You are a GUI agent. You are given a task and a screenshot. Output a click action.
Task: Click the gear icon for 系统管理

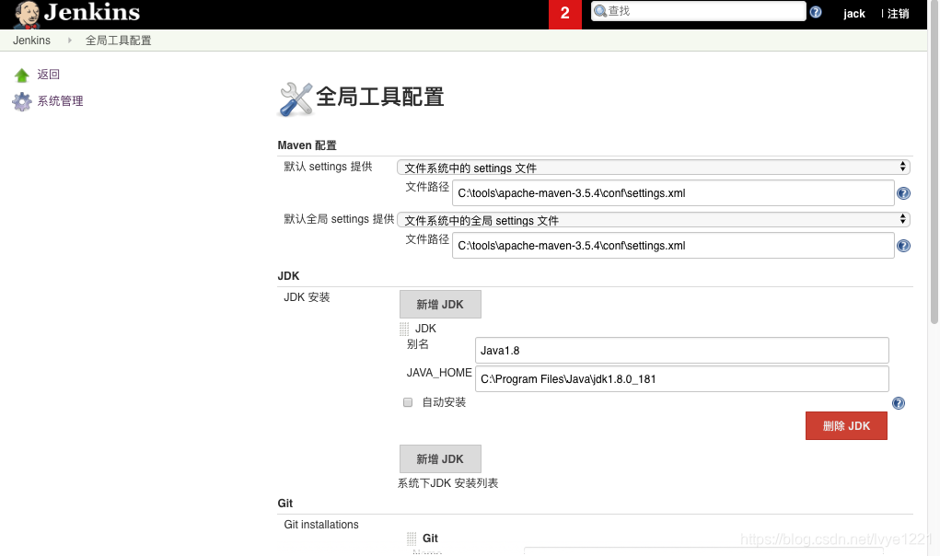21,101
